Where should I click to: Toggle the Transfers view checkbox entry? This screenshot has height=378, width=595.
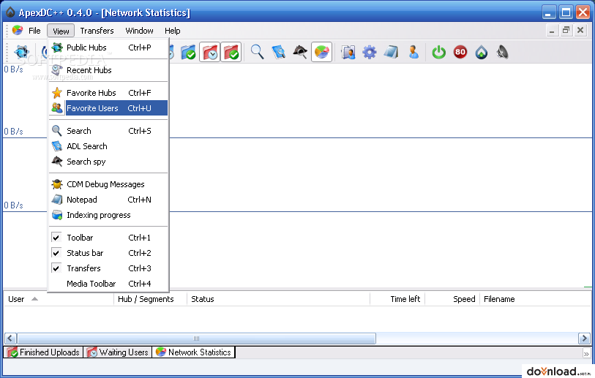108,268
